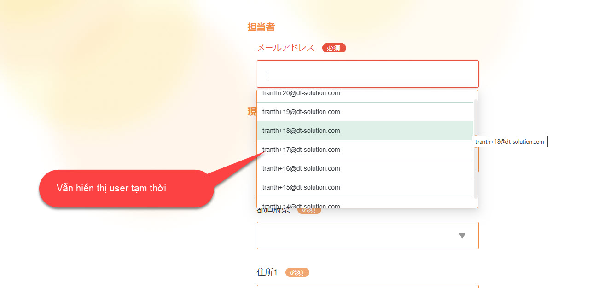The width and height of the screenshot is (610, 288).
Task: Click the メールアドレス field label
Action: pyautogui.click(x=285, y=48)
